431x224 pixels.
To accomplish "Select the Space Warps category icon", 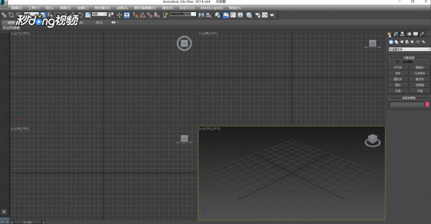I will point(418,41).
